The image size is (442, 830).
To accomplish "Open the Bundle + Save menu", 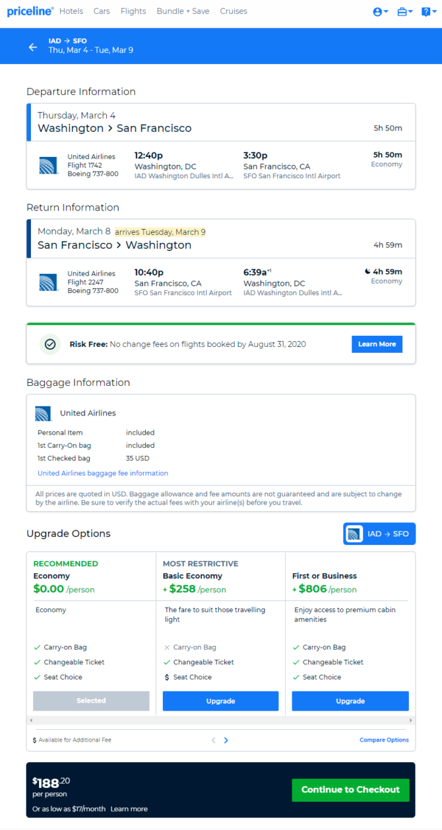I will pos(183,11).
